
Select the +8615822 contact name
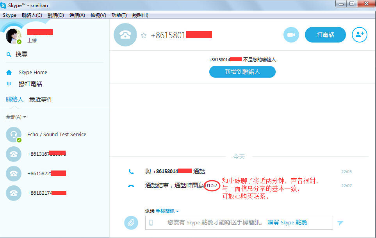point(47,173)
